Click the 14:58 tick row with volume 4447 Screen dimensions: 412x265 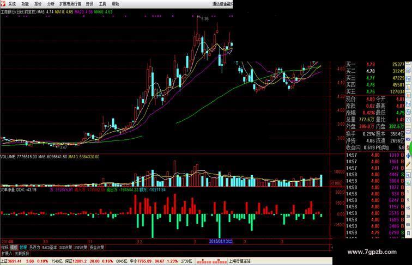375,175
